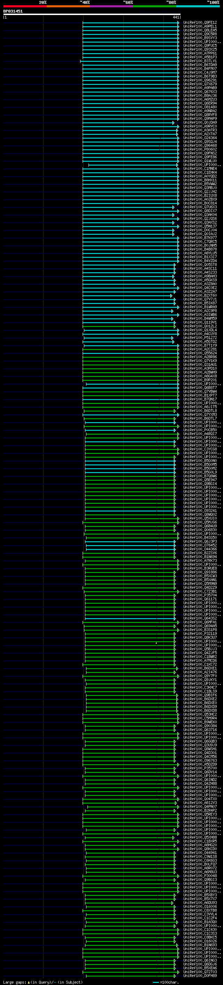The width and height of the screenshot is (223, 985).
Task: Select the UniRef100_A6DU93 label
Action: click(x=200, y=903)
